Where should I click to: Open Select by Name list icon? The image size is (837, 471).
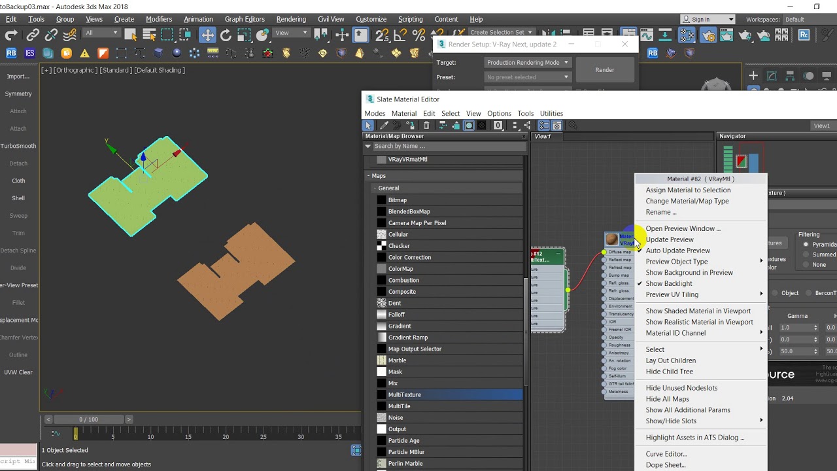[149, 35]
